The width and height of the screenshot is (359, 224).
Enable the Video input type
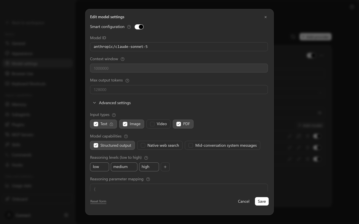pyautogui.click(x=158, y=124)
